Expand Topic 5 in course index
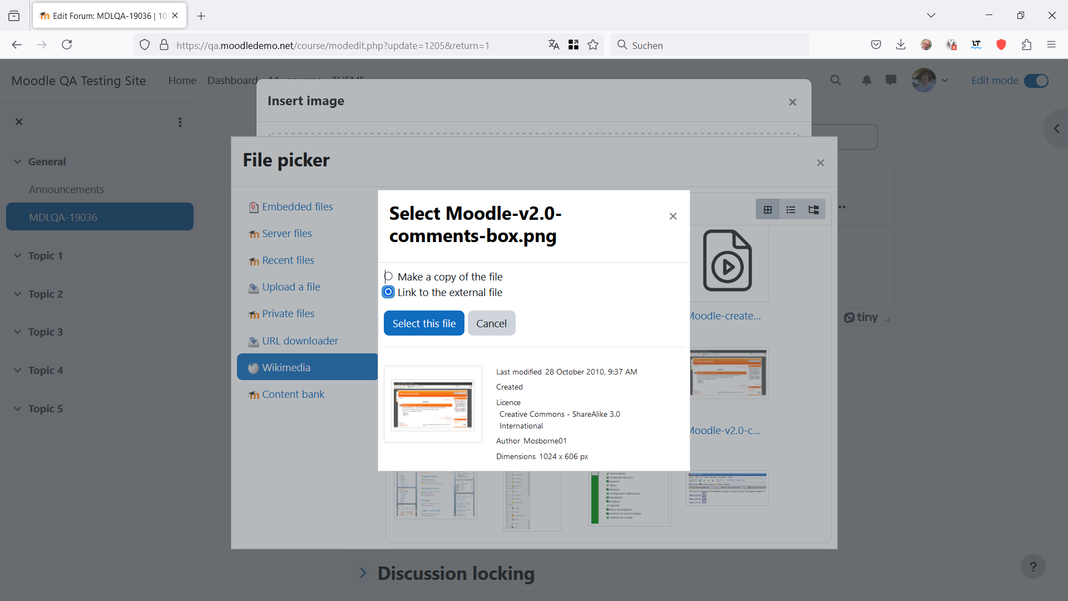 point(18,408)
